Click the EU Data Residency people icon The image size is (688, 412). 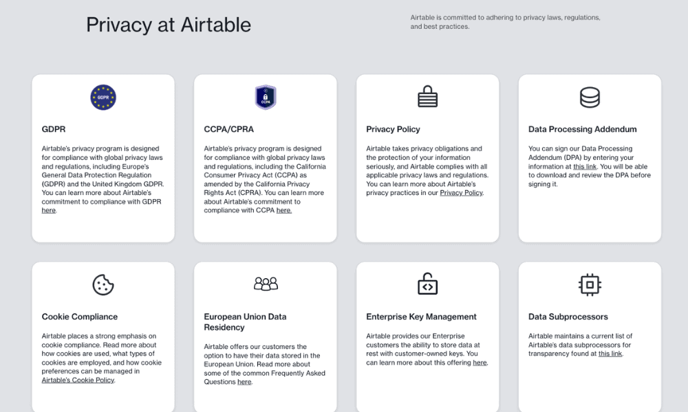(x=266, y=284)
